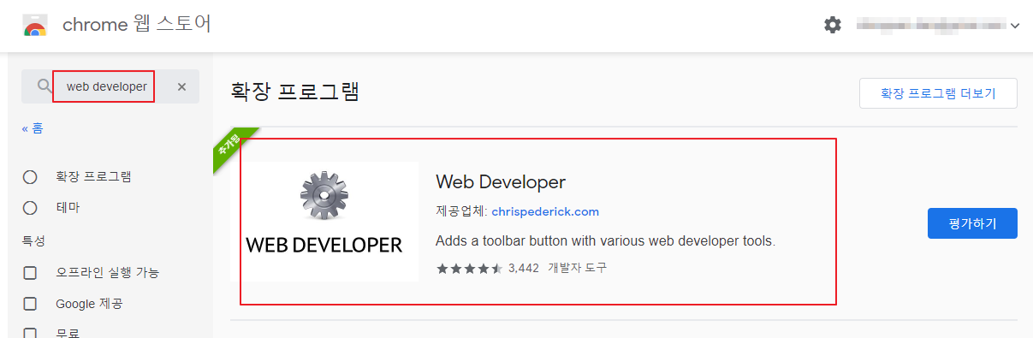1033x338 pixels.
Task: Click the '확장 프로그램' section heading
Action: pos(295,91)
